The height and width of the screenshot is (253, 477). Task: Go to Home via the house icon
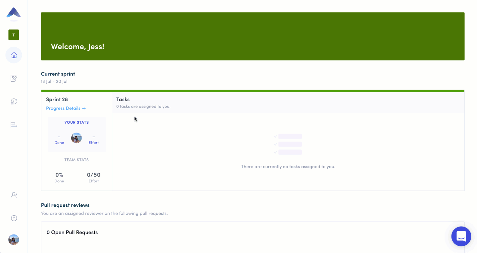click(14, 55)
